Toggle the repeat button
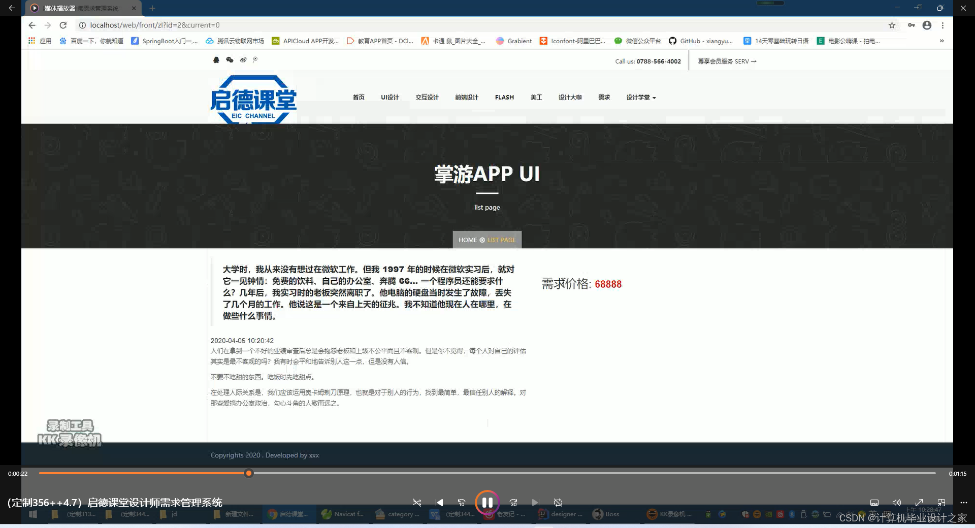Image resolution: width=975 pixels, height=528 pixels. pyautogui.click(x=558, y=503)
